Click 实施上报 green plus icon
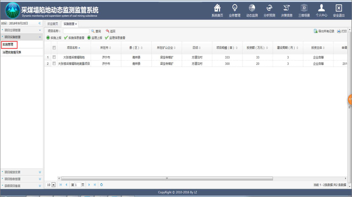 (48, 38)
